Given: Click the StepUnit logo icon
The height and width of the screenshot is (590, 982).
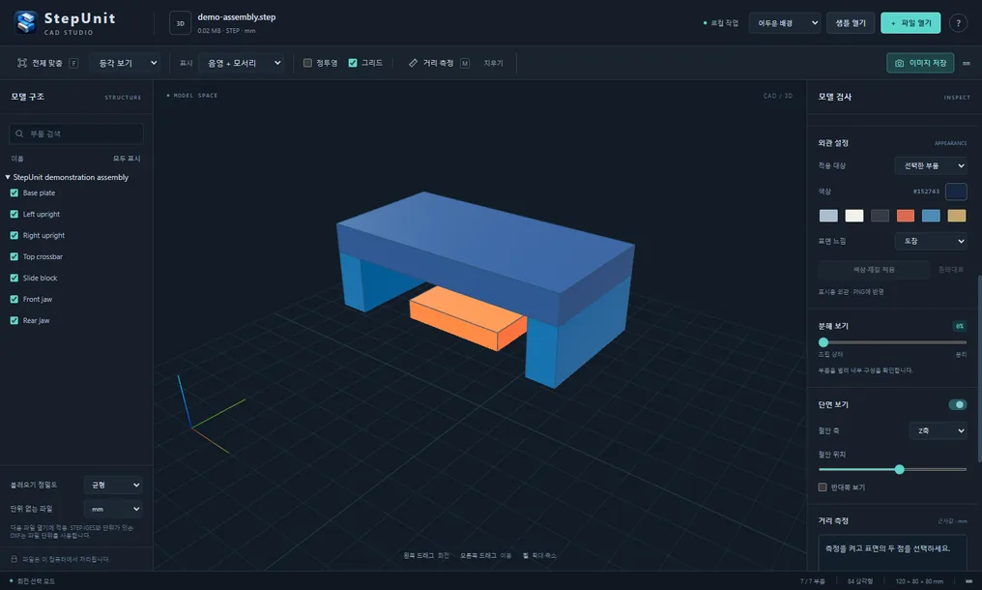Looking at the screenshot, I should coord(26,22).
